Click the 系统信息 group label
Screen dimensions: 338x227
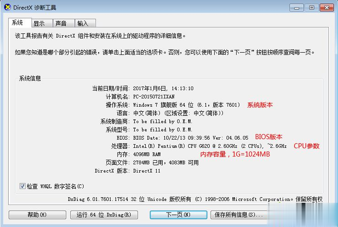pyautogui.click(x=30, y=78)
